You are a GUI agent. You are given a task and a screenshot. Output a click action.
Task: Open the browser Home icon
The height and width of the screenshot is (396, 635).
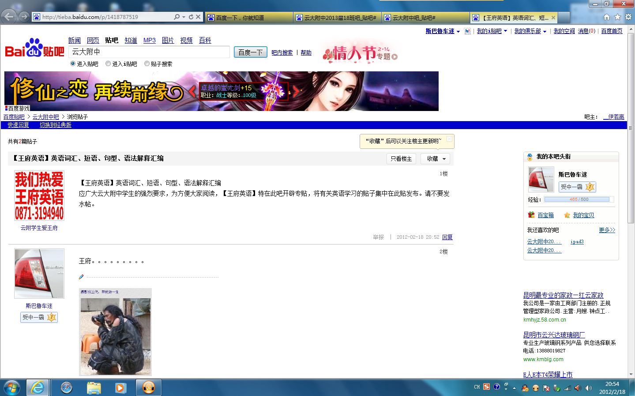[606, 17]
